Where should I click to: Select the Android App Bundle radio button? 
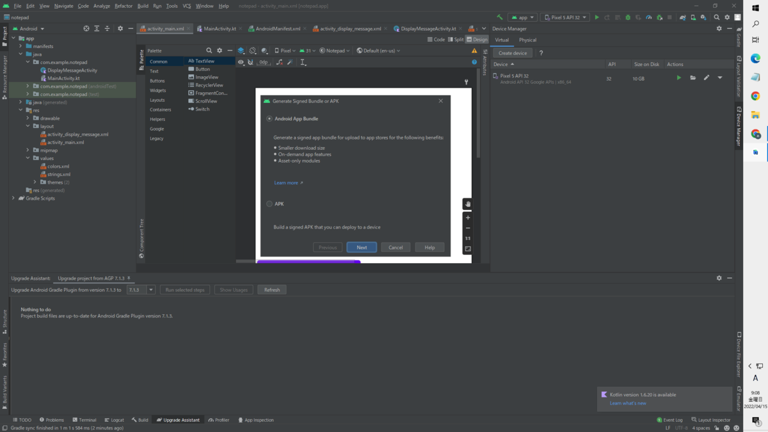[269, 118]
